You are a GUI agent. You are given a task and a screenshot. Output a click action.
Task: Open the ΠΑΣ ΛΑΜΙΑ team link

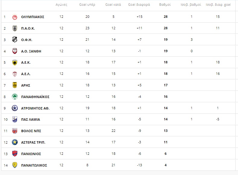tap(30, 119)
